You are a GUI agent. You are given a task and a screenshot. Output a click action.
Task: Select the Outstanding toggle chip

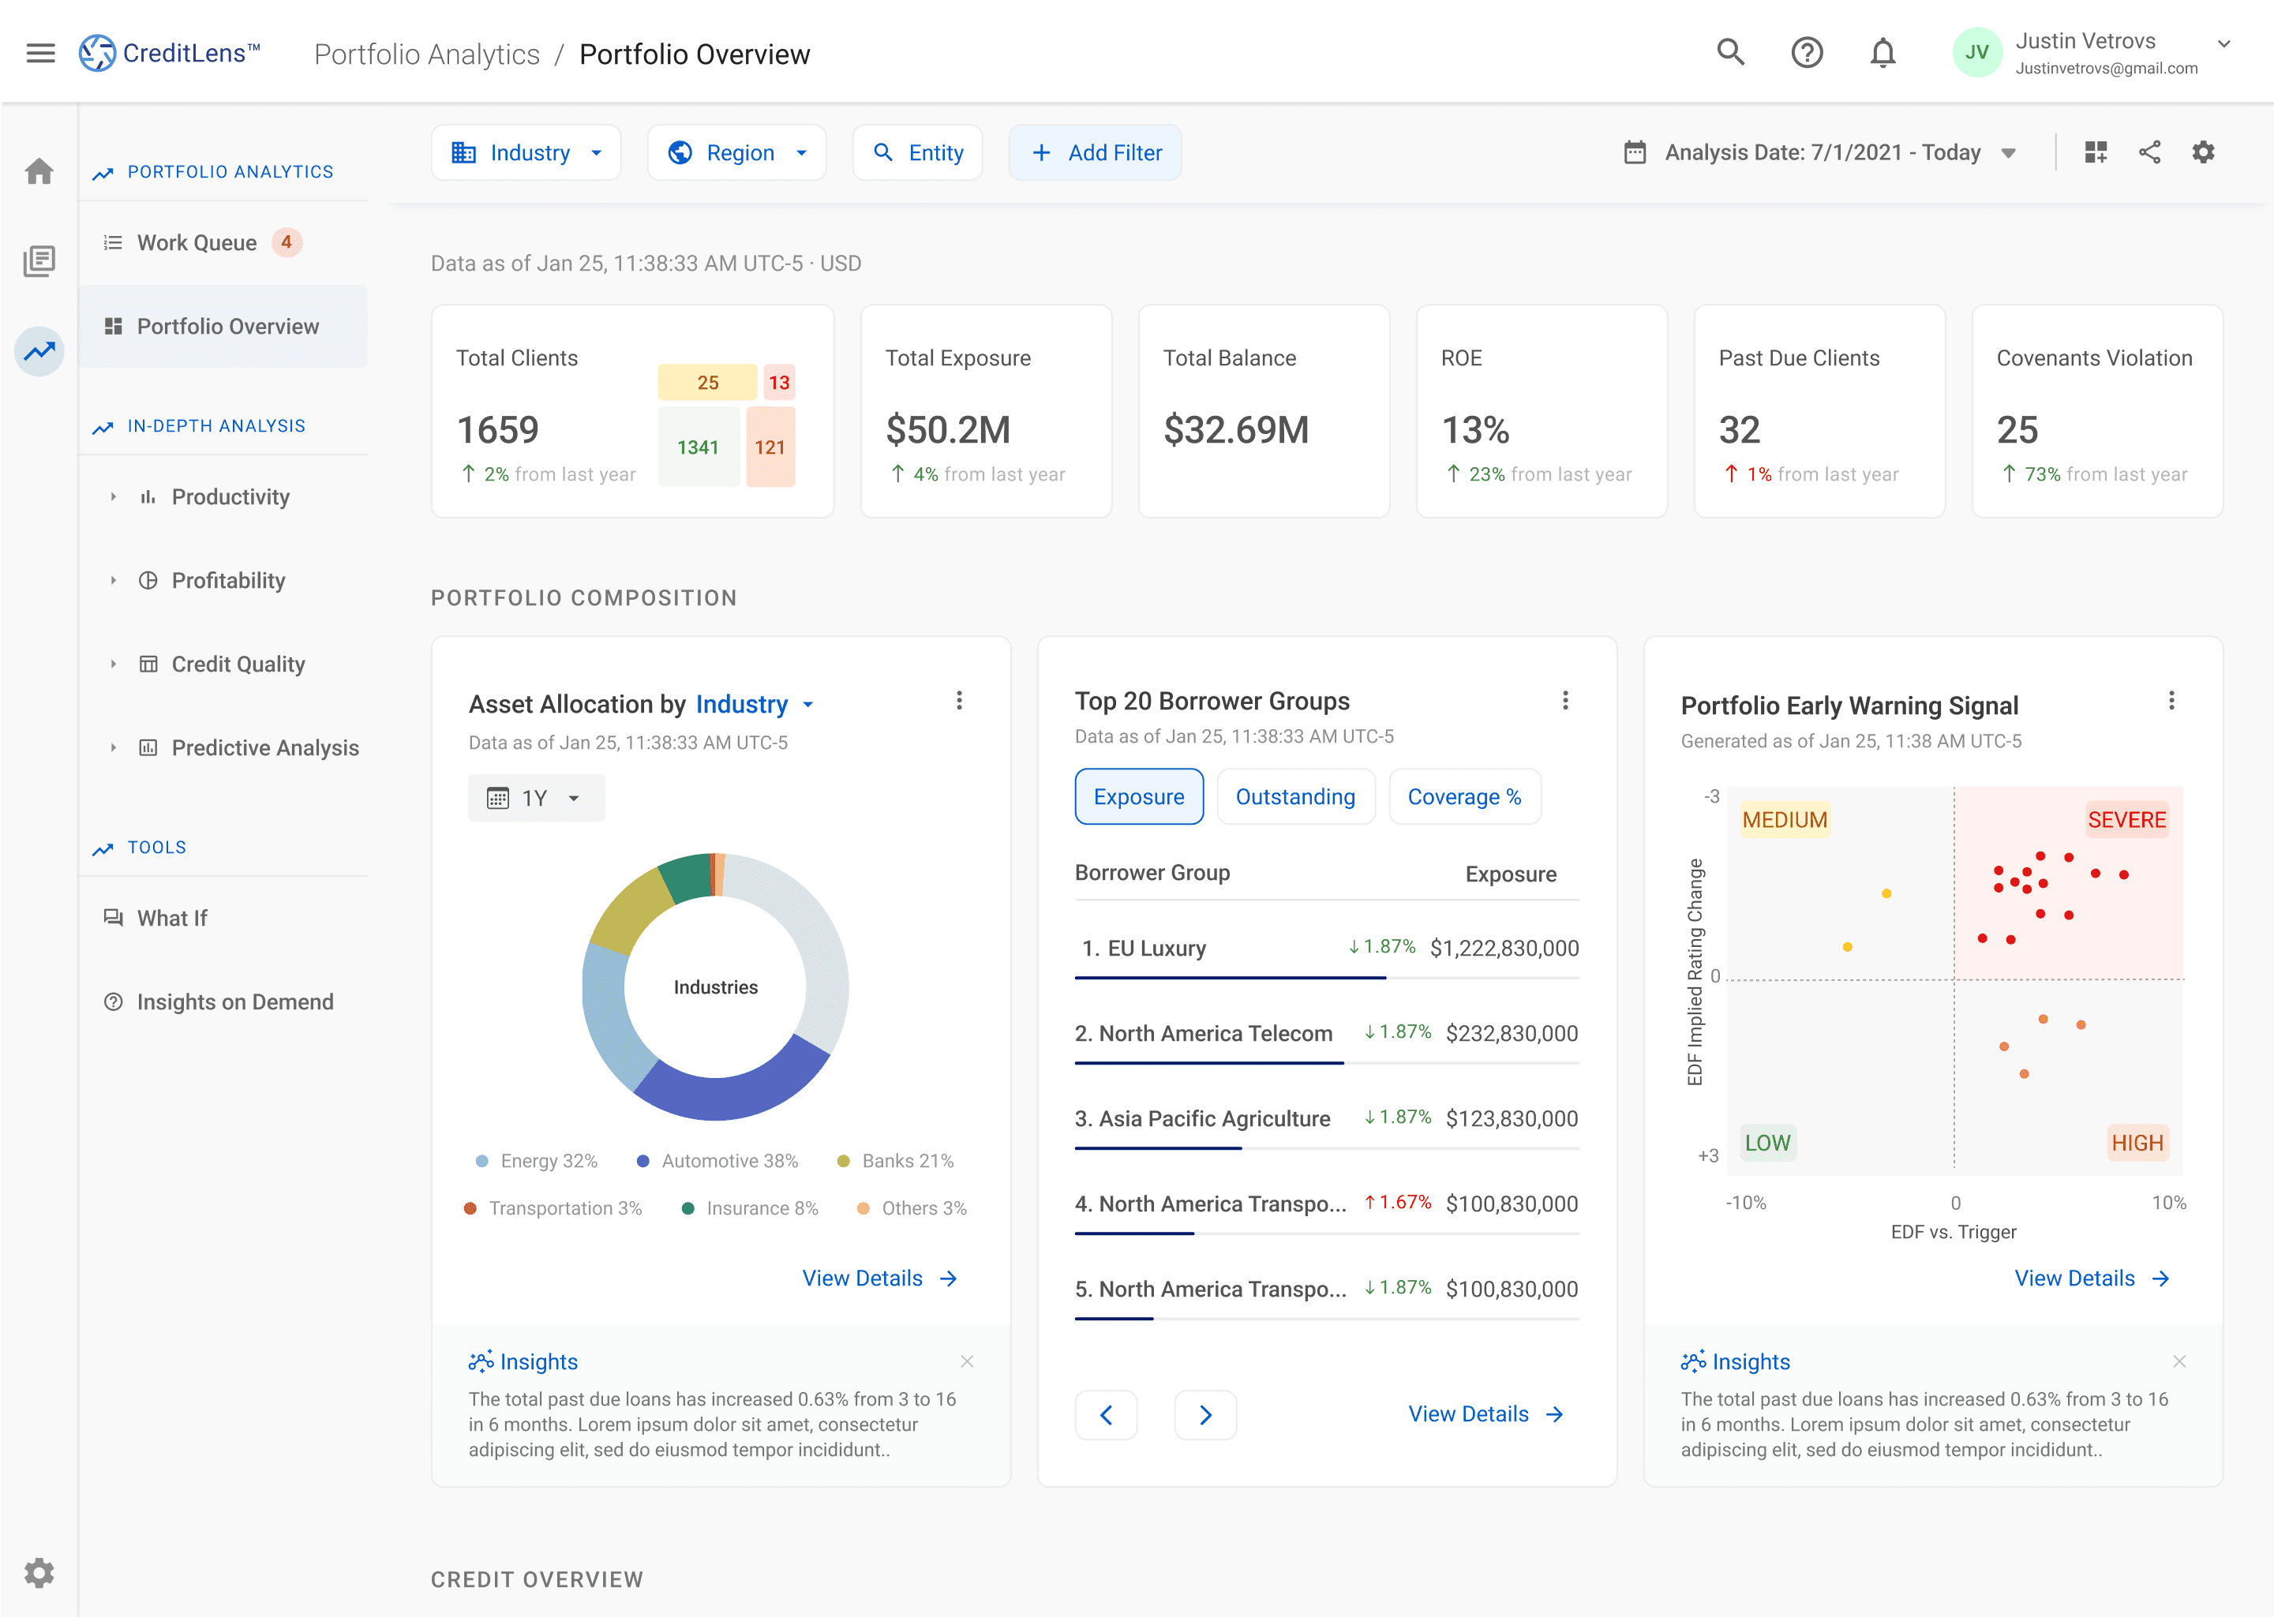coord(1294,796)
